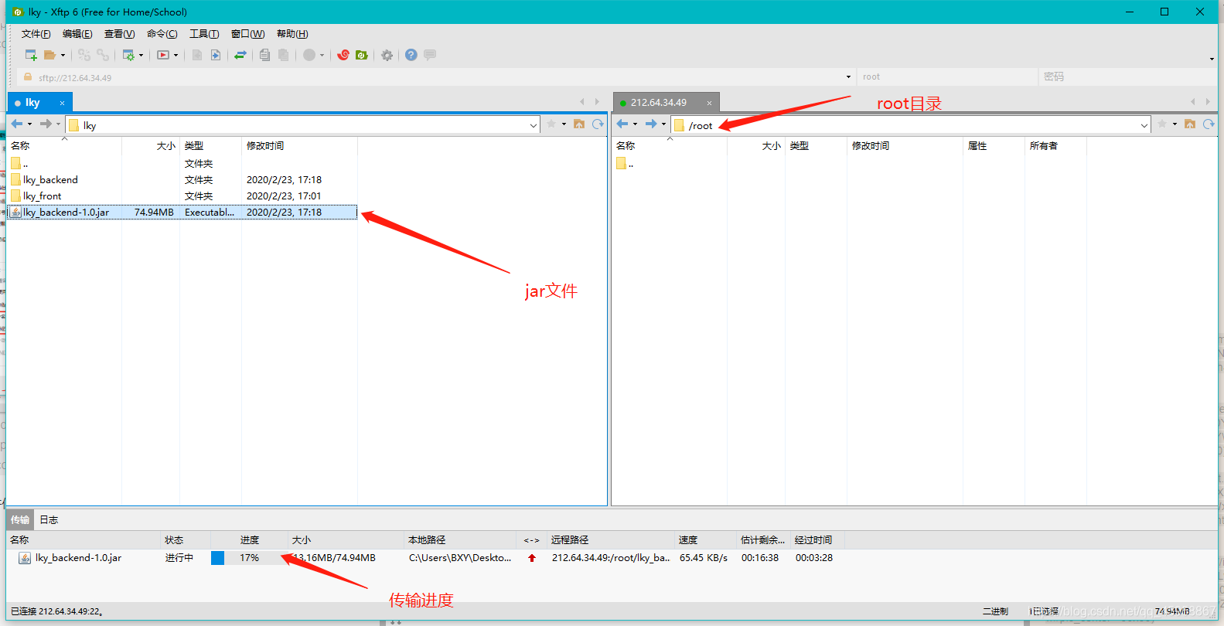This screenshot has width=1224, height=626.
Task: Click the 17% transfer progress bar
Action: click(249, 558)
